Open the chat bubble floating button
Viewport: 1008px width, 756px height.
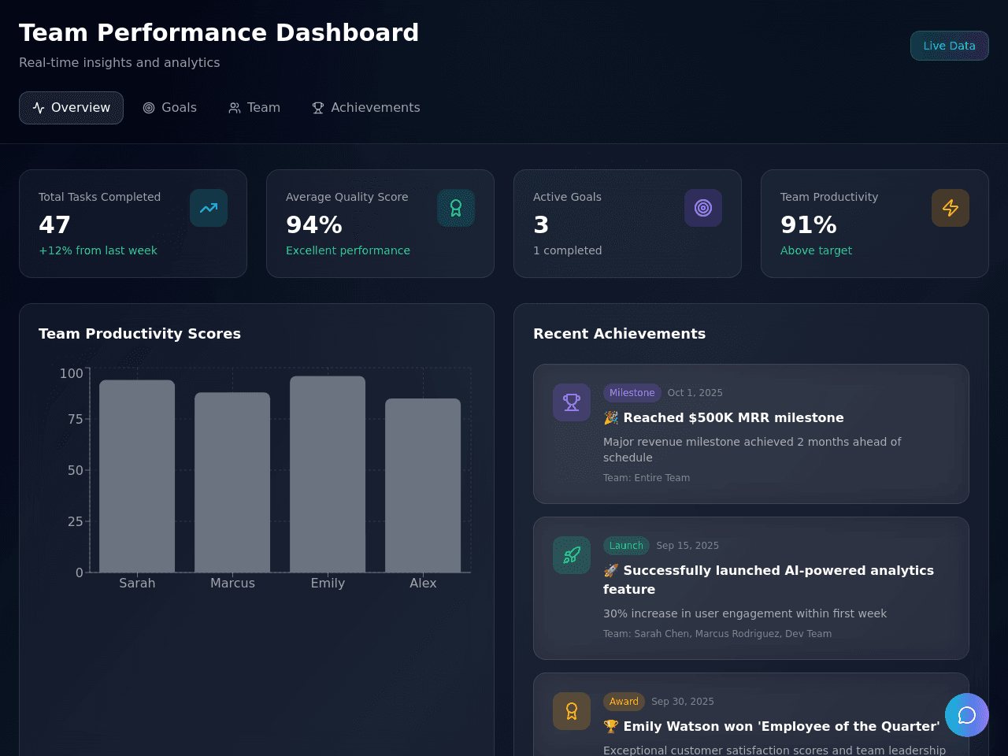coord(967,715)
